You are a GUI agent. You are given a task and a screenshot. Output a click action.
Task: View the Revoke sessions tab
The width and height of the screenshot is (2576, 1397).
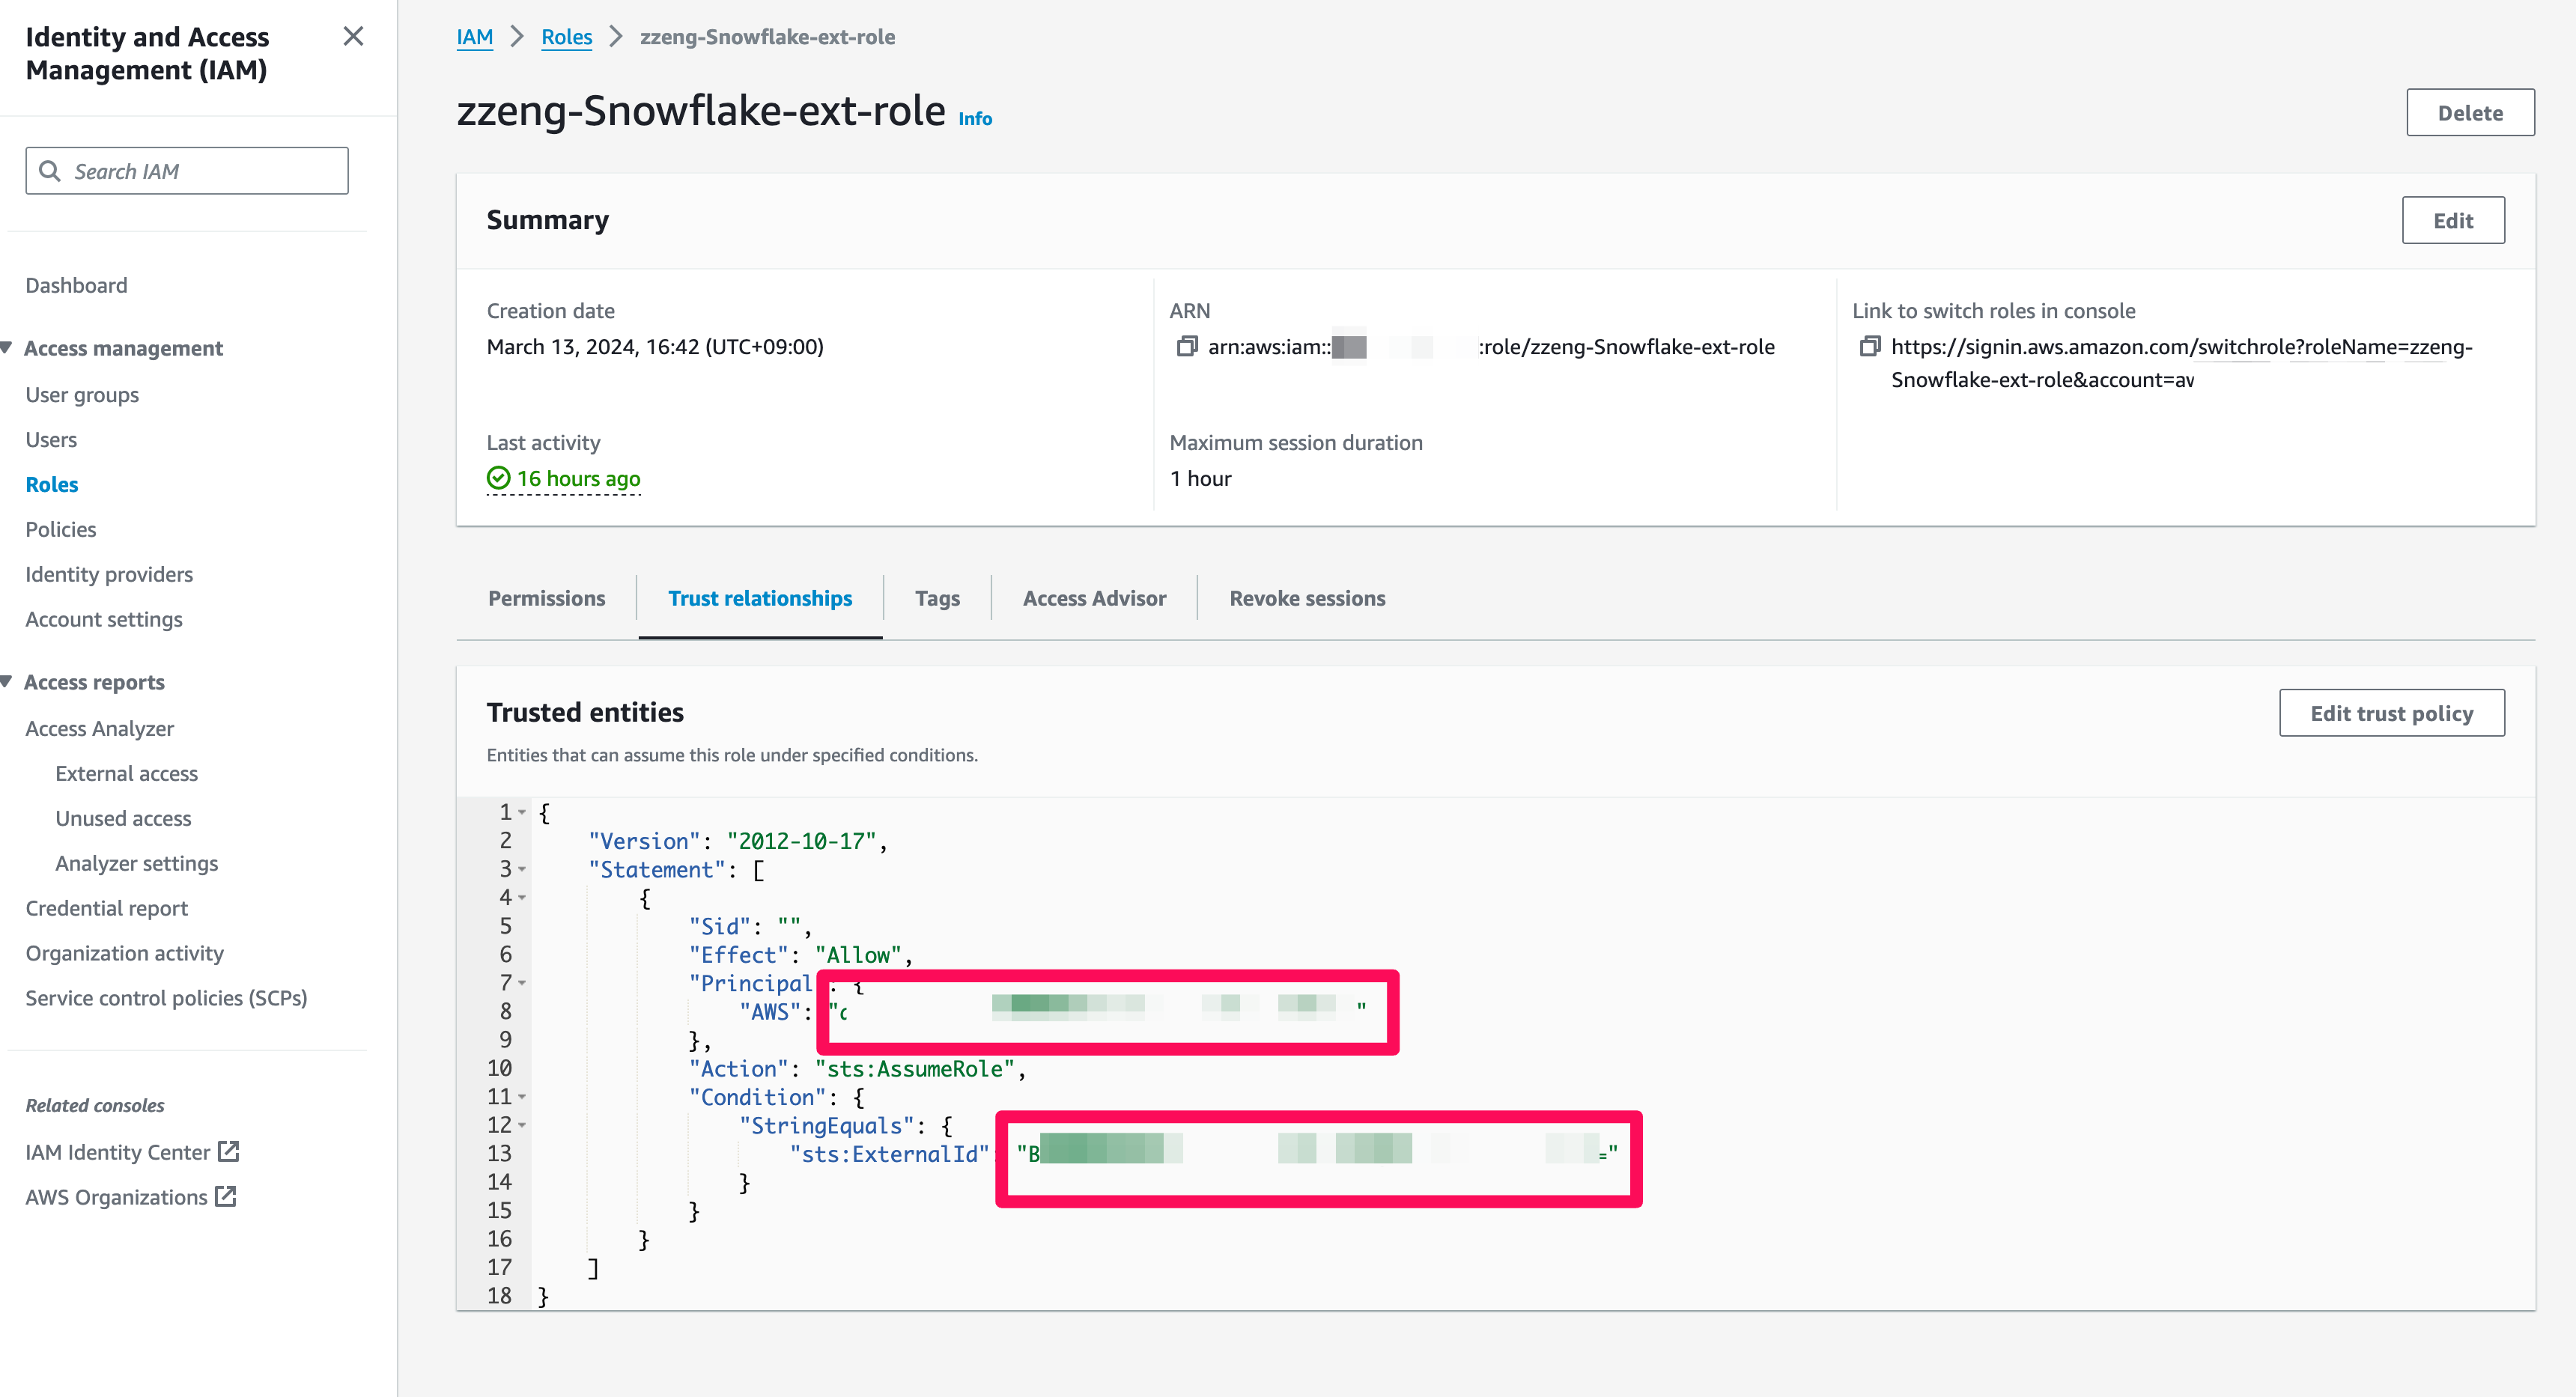click(1307, 598)
